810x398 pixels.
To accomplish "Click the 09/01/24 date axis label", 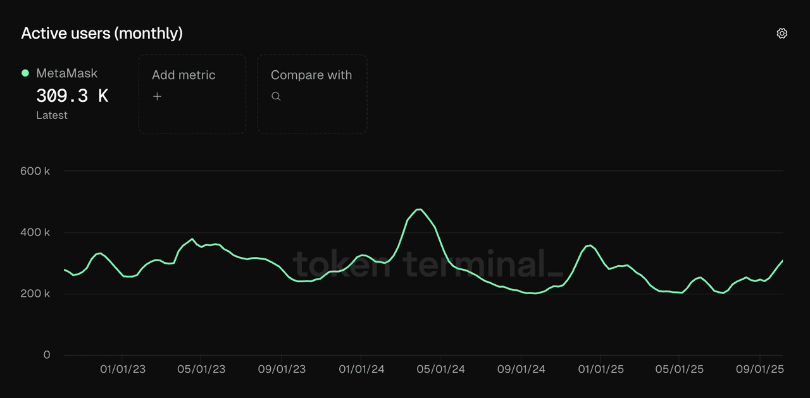I will click(x=521, y=369).
